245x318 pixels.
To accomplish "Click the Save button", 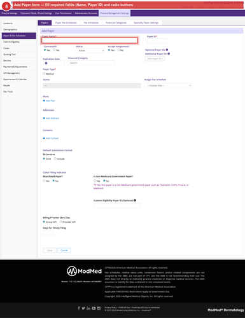I will tap(50, 251).
